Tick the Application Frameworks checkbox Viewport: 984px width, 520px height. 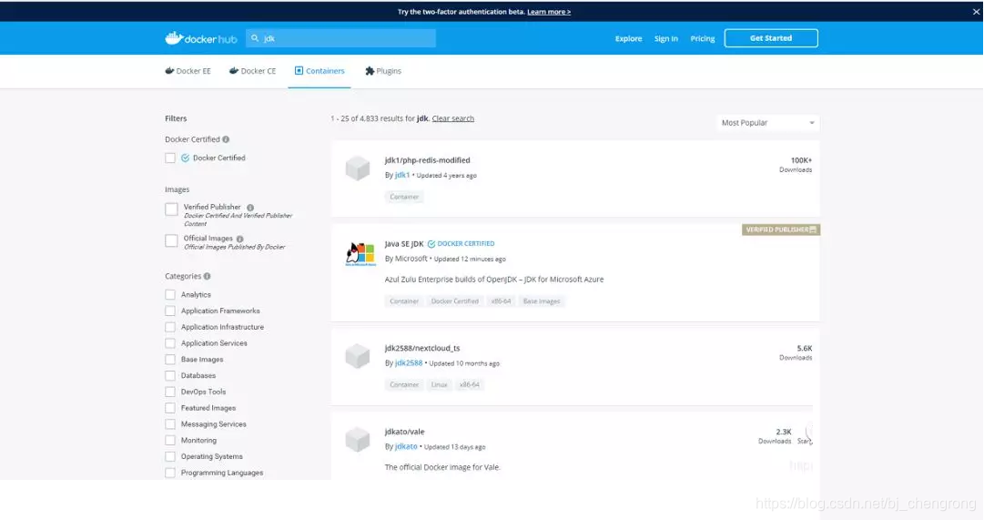170,311
